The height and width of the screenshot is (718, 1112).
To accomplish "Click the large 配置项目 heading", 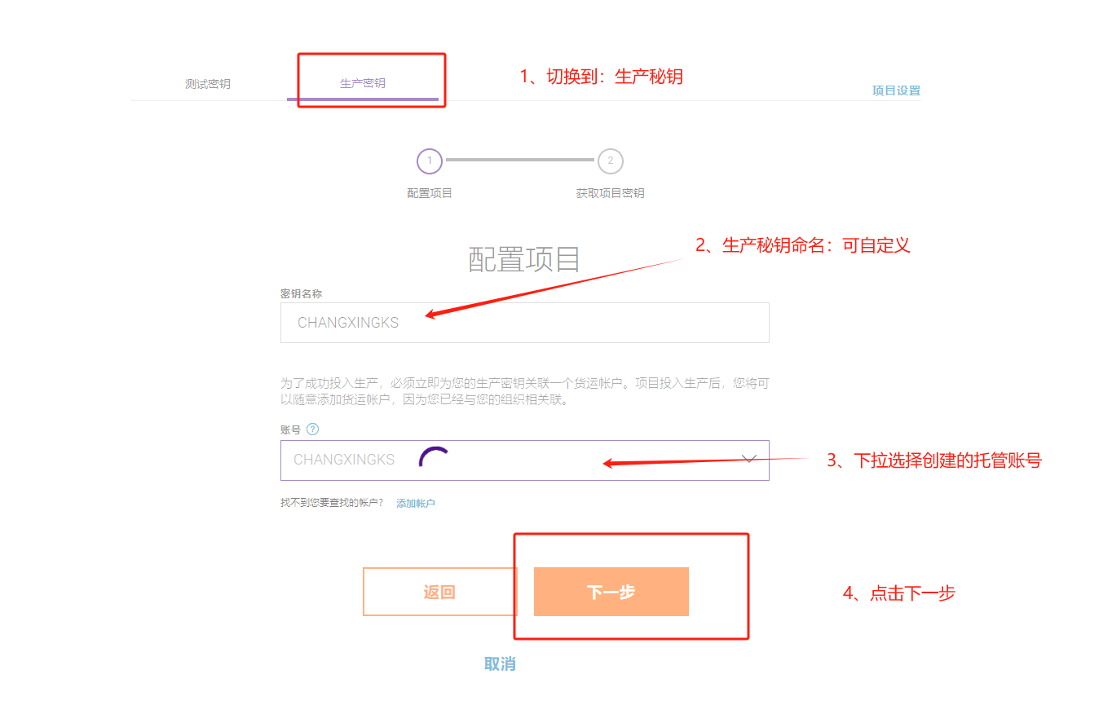I will (524, 258).
